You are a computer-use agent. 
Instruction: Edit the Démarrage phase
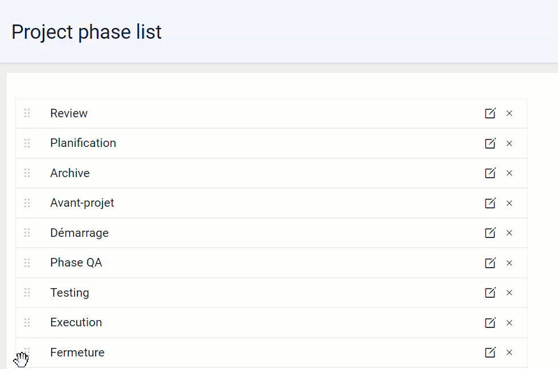click(490, 233)
